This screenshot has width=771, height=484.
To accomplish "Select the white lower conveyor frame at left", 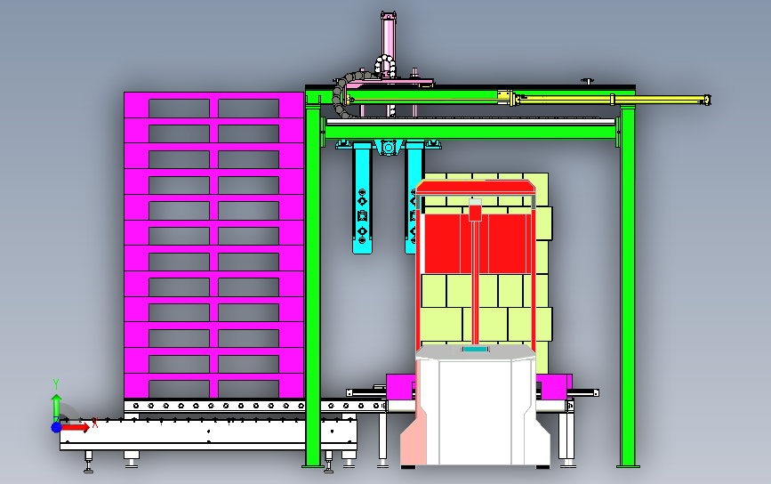I will tap(208, 434).
